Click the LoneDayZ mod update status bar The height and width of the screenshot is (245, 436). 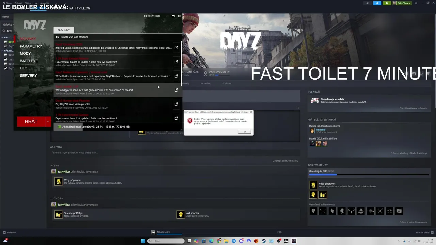pyautogui.click(x=118, y=127)
